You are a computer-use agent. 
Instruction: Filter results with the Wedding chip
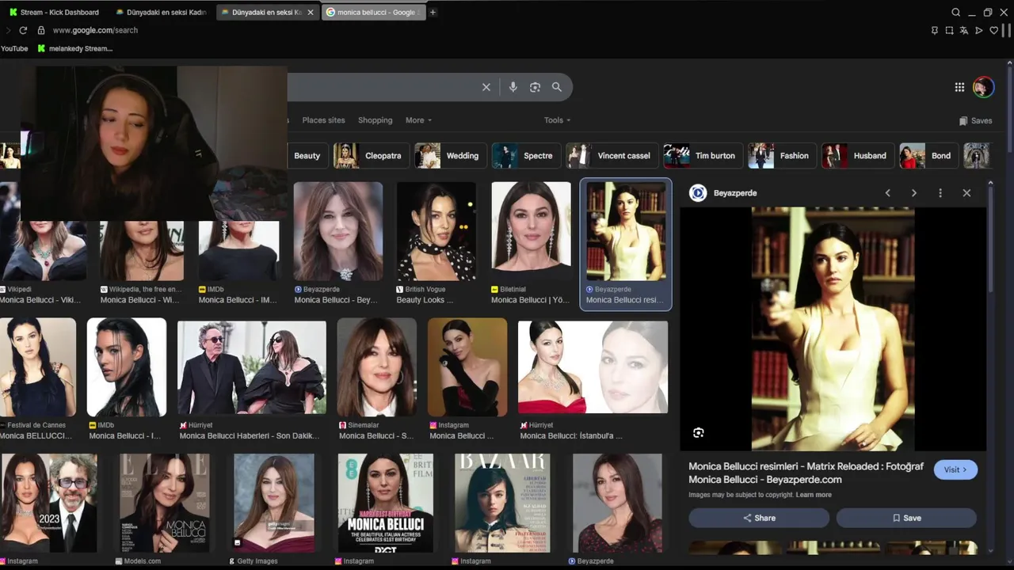click(x=450, y=156)
